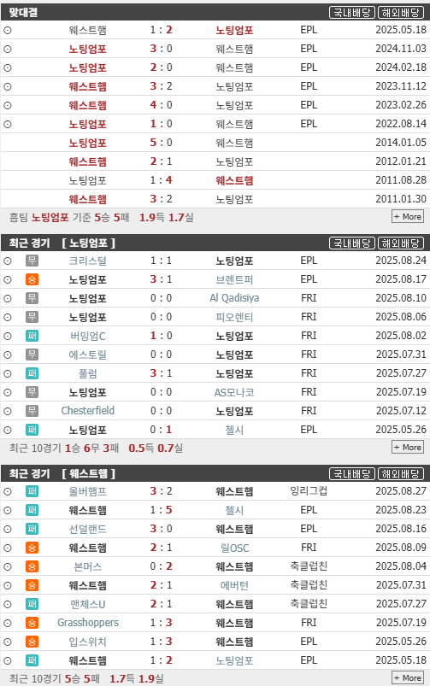430x686 pixels.
Task: Click circle icon for 2025.05.18 head-to-head match
Action: (x=8, y=31)
